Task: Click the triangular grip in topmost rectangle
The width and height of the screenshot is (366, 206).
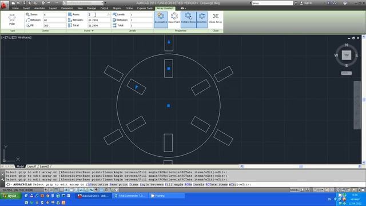Action: [169, 42]
